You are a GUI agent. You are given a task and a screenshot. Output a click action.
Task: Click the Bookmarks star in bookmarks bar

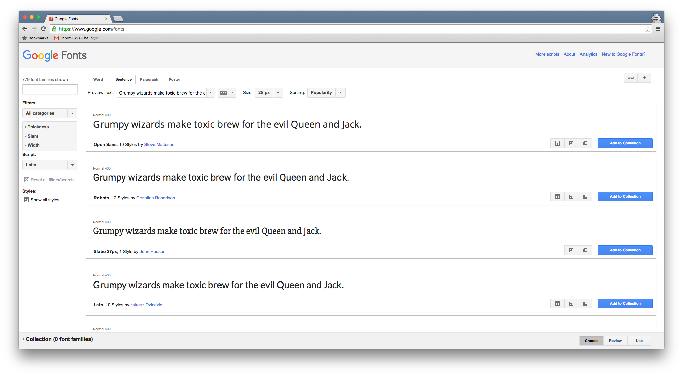24,38
